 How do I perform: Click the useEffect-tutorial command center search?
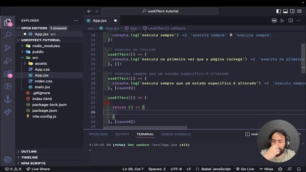(160, 11)
